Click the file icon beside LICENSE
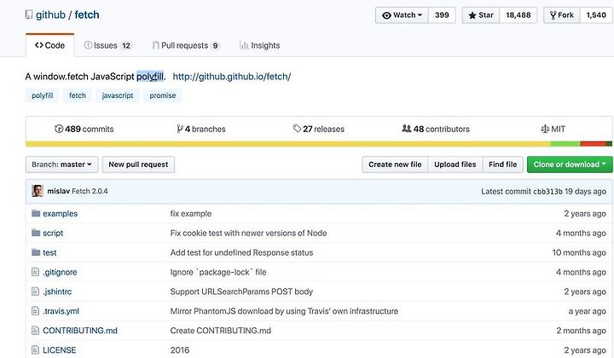The width and height of the screenshot is (614, 358). [35, 349]
